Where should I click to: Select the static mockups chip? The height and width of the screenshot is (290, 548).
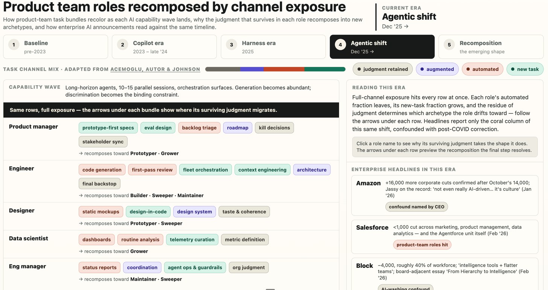tap(101, 212)
